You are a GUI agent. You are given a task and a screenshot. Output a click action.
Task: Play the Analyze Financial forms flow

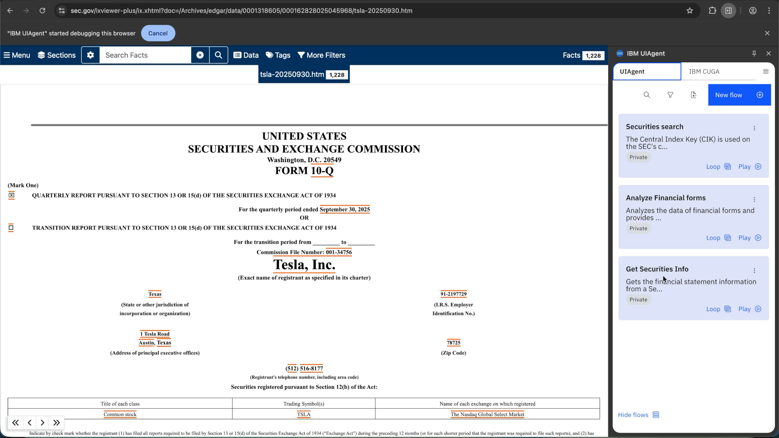coord(750,238)
